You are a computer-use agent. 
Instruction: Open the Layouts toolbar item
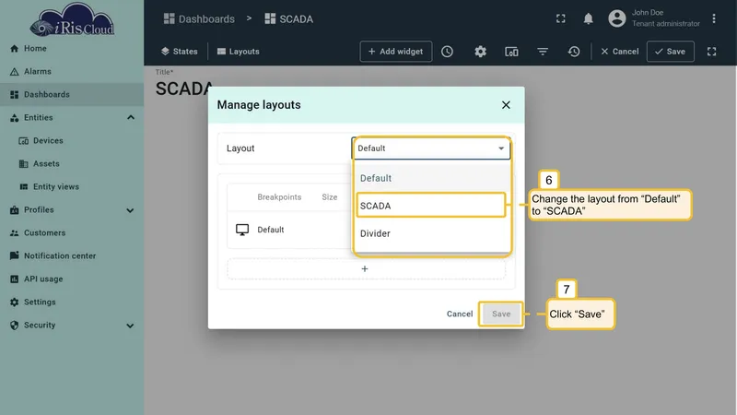click(239, 52)
